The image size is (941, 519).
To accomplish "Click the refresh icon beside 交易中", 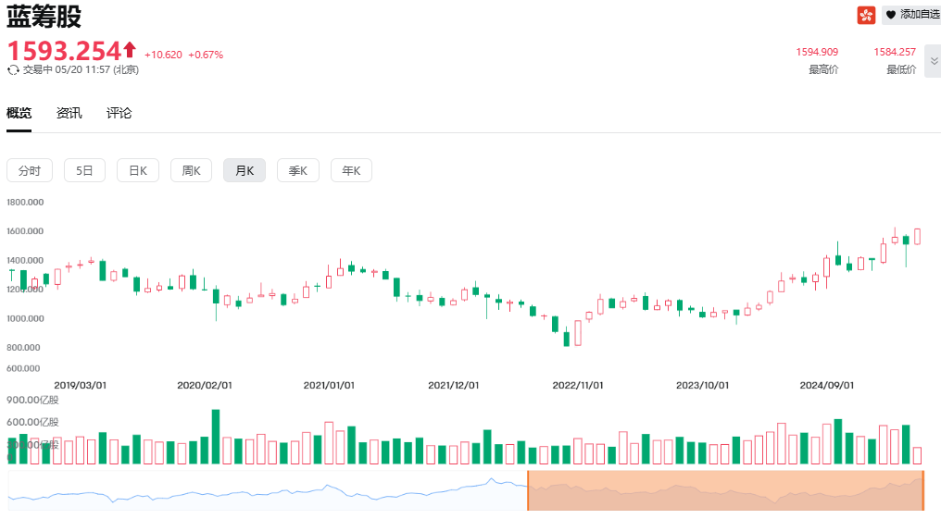I will 13,70.
